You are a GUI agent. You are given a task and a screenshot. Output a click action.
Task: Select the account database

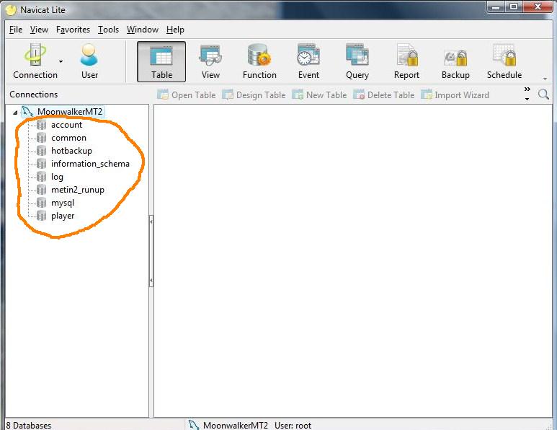tap(66, 125)
